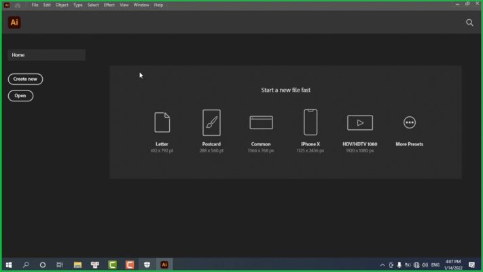Click the home icon in title bar
Screen dimensions: 483x272
point(18,5)
